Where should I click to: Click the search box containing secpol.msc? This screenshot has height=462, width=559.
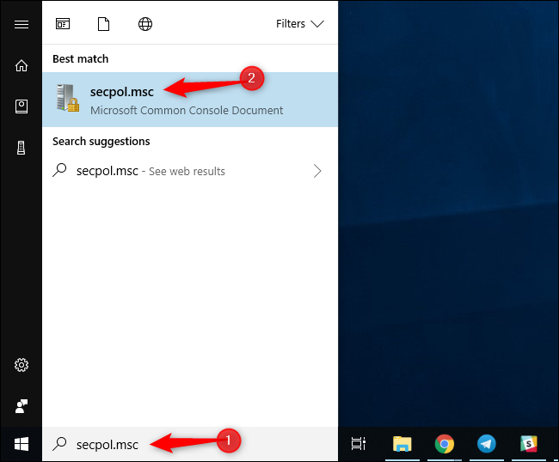[x=190, y=444]
